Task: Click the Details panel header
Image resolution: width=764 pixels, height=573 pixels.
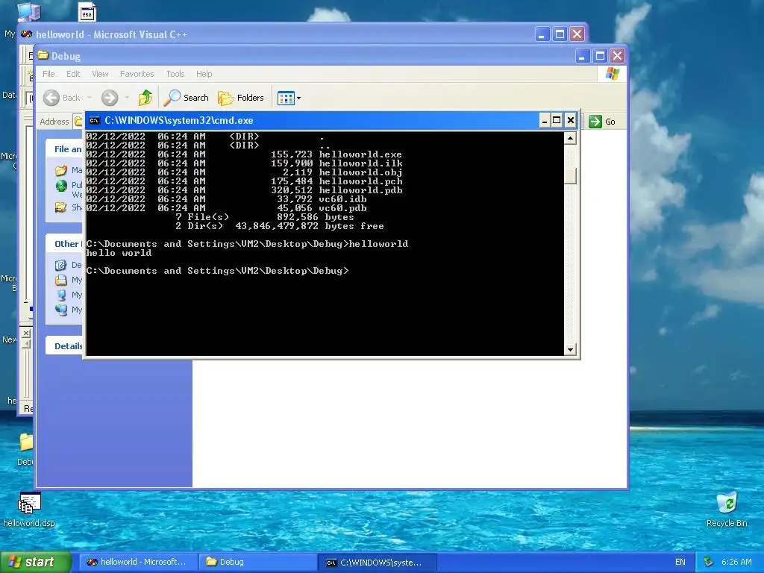Action: tap(65, 346)
